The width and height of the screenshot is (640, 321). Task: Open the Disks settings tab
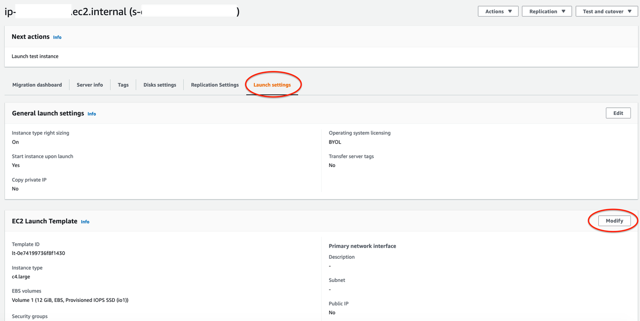(159, 85)
